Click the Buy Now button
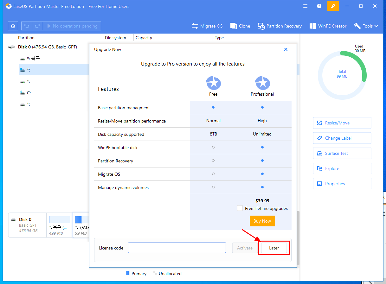Screen dimensions: 386x284 (262, 221)
